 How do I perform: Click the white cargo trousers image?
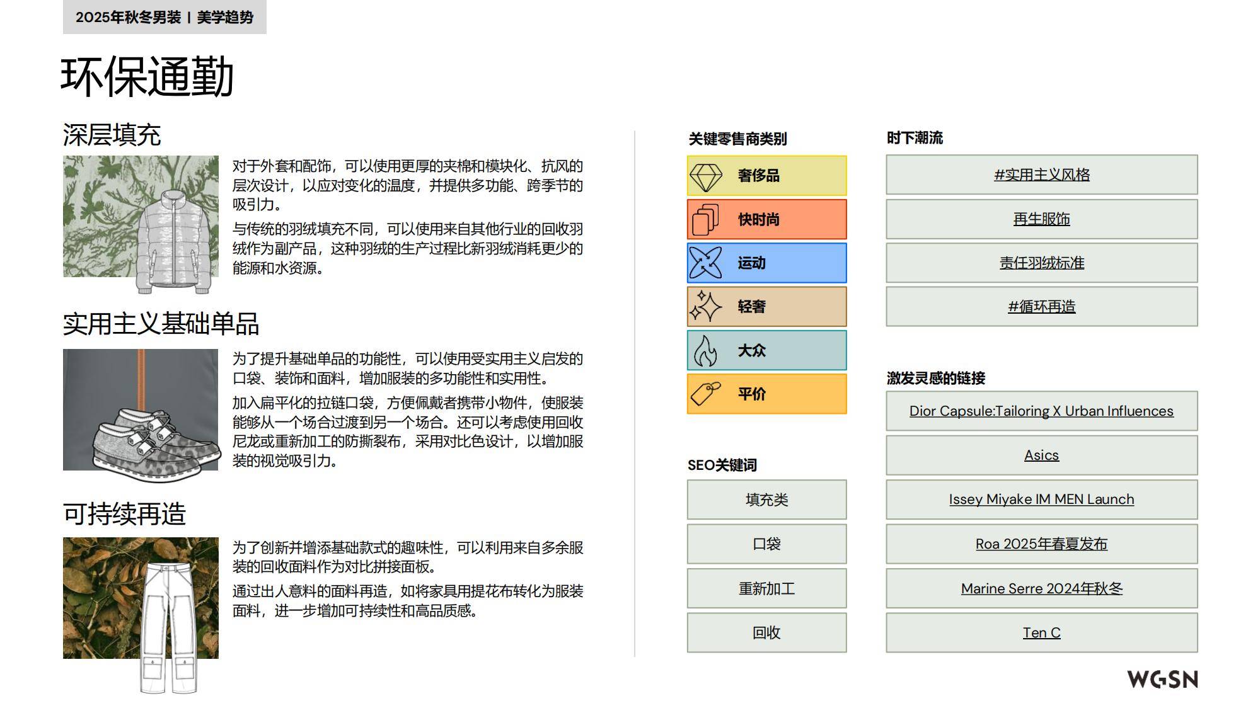[x=169, y=628]
